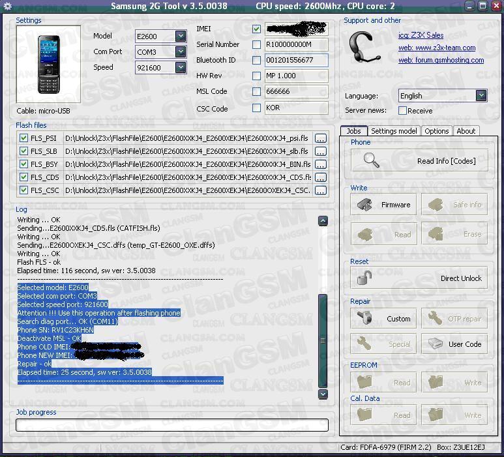Browse for the FLS_PSI file

click(x=321, y=138)
